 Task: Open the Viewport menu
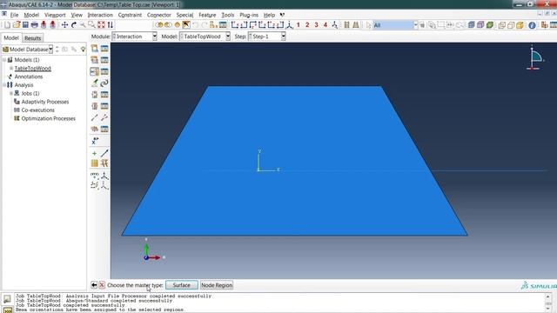coord(55,15)
